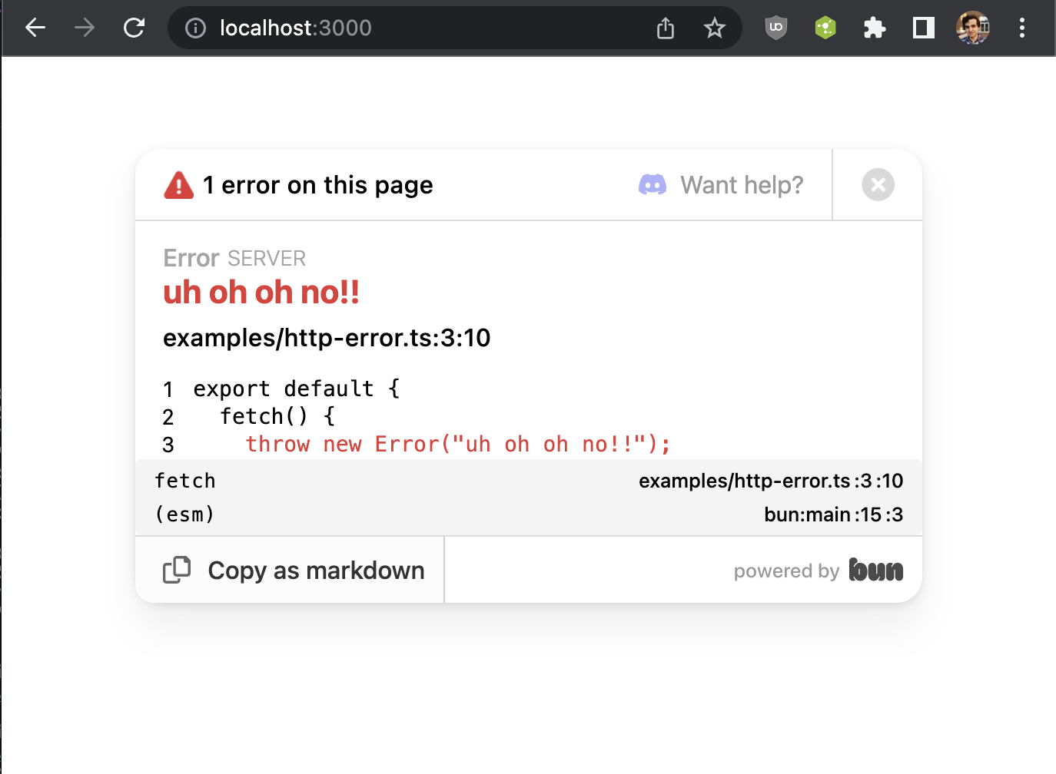Open the Extensions puzzle menu
Viewport: 1056px width, 774px height.
[875, 28]
